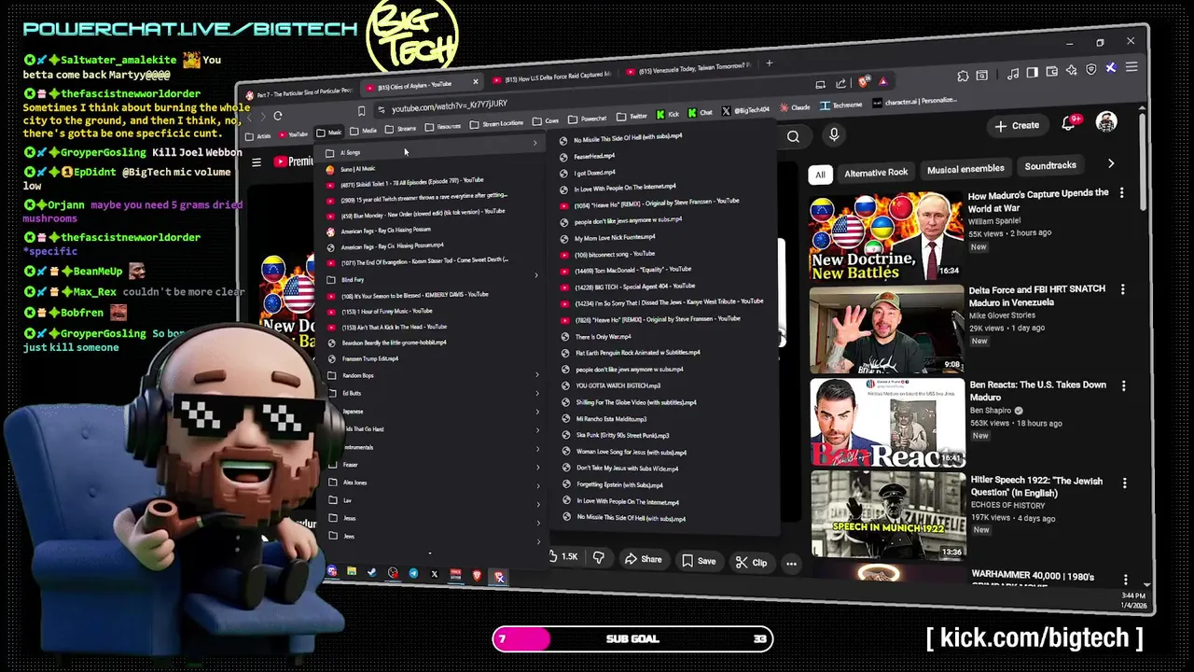This screenshot has height=672, width=1194.
Task: Open the File Explorer icon in the taskbar
Action: pos(352,571)
